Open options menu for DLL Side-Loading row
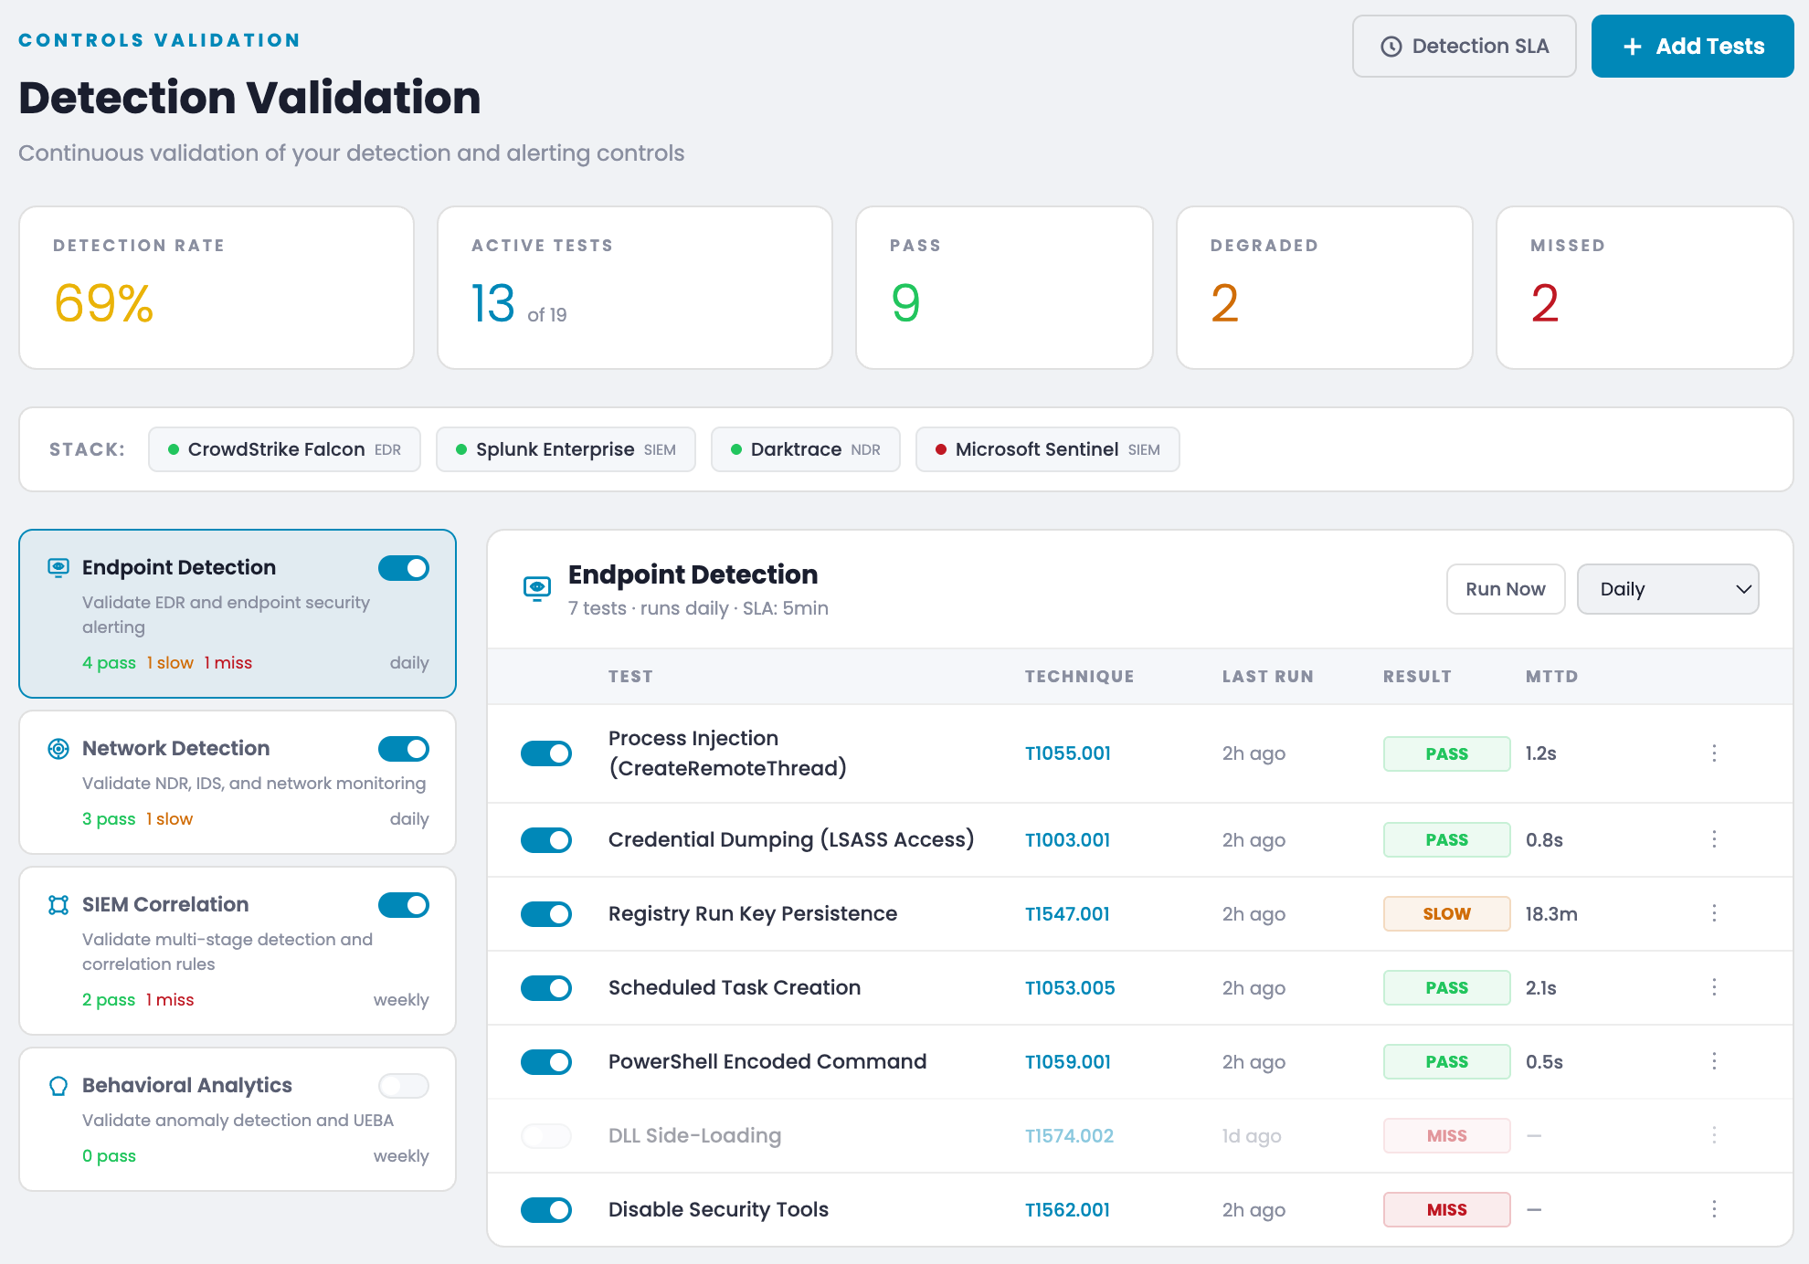The width and height of the screenshot is (1809, 1264). coord(1714,1135)
